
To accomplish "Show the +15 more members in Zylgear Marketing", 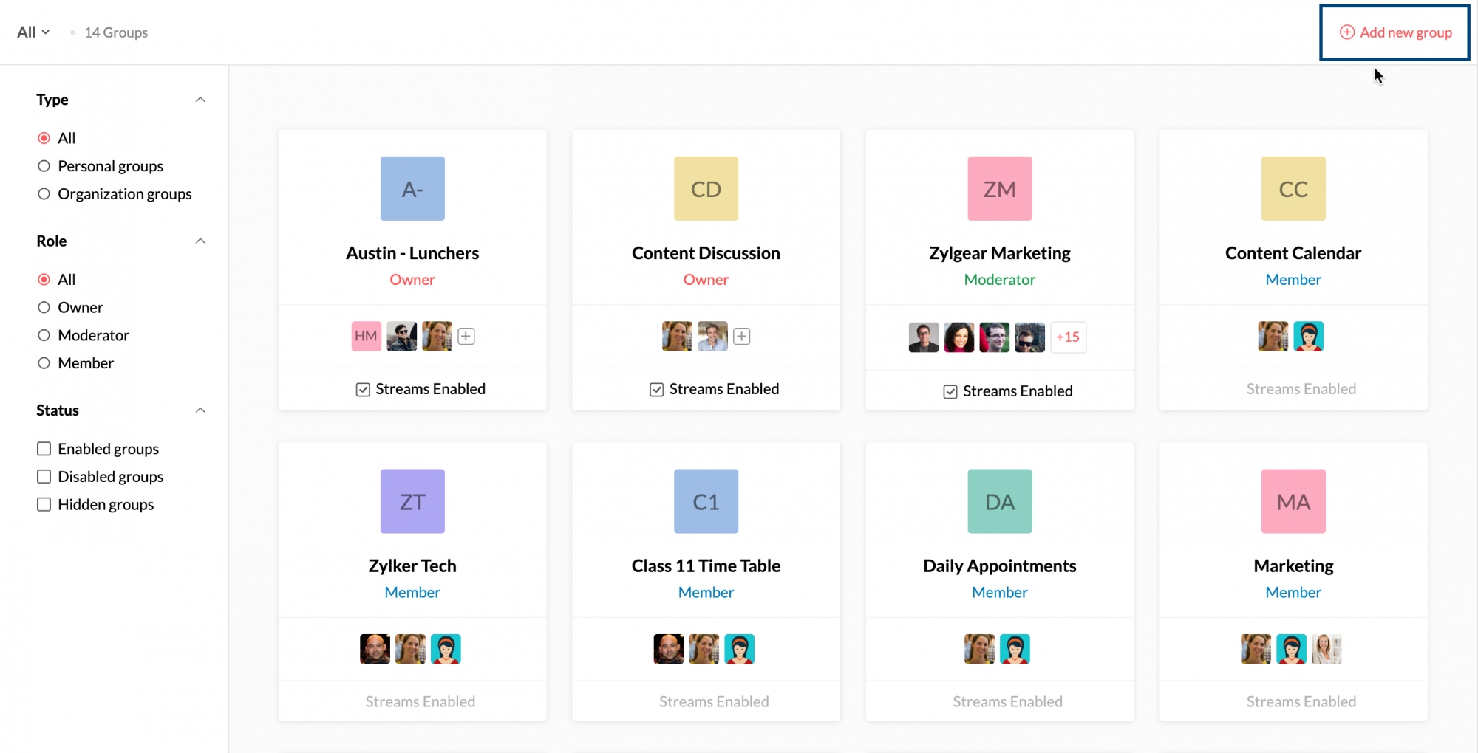I will pos(1067,337).
